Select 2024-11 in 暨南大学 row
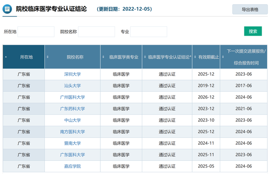Viewport: 271px width, 174px height. 206,143
